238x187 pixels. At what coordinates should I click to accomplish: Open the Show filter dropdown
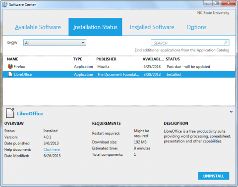(55, 43)
